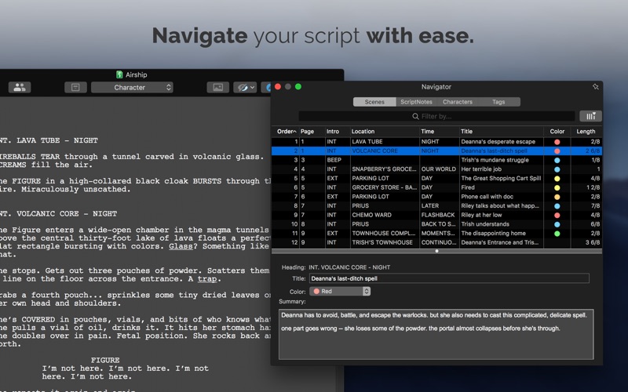Click blue dot for Riley talks about what happ...
628x392 pixels.
tap(557, 206)
